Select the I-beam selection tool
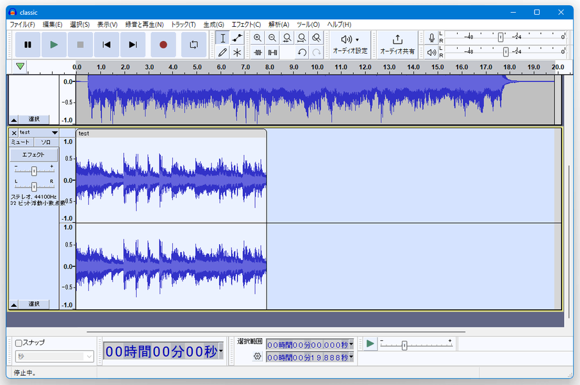 tap(222, 38)
